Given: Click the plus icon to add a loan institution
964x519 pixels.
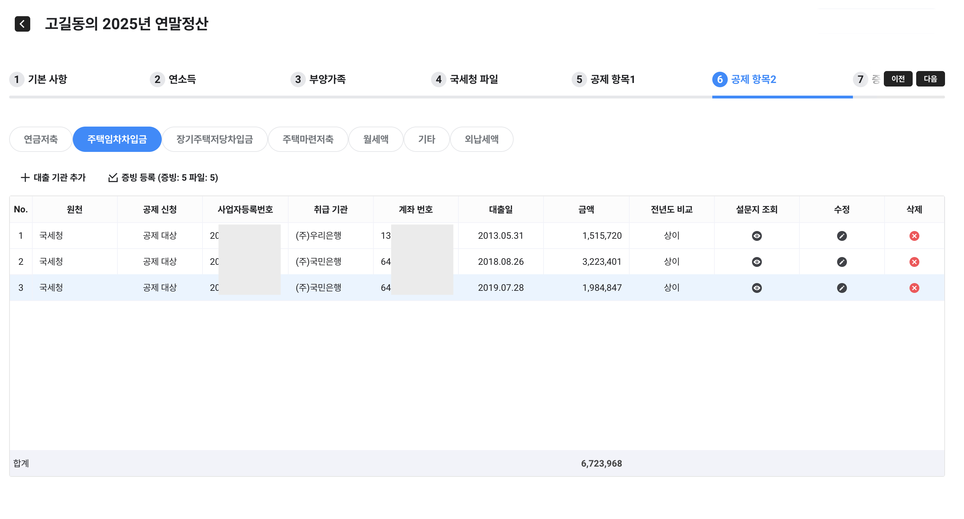Looking at the screenshot, I should click(x=25, y=177).
